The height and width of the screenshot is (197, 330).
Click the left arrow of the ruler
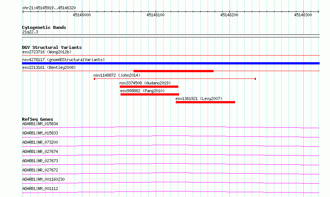[x=23, y=12]
